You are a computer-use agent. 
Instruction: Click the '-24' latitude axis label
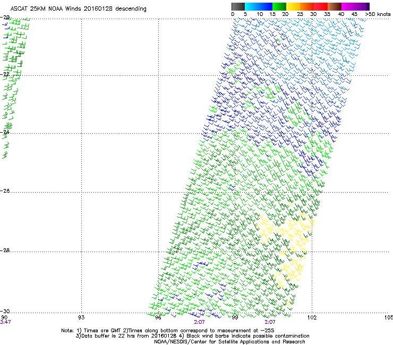[x=5, y=132]
